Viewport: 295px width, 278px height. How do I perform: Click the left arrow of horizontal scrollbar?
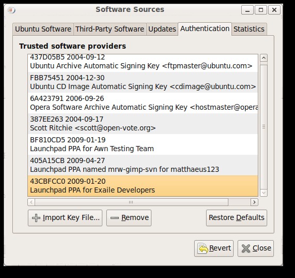[31, 202]
